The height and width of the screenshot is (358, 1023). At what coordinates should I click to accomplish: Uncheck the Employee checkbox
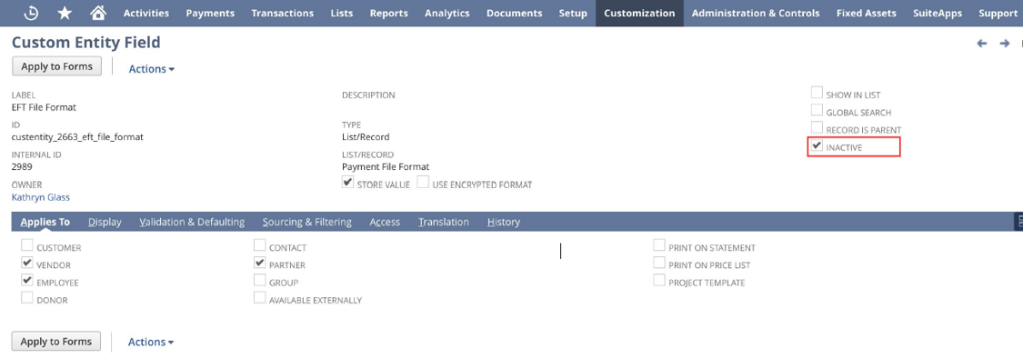point(26,281)
